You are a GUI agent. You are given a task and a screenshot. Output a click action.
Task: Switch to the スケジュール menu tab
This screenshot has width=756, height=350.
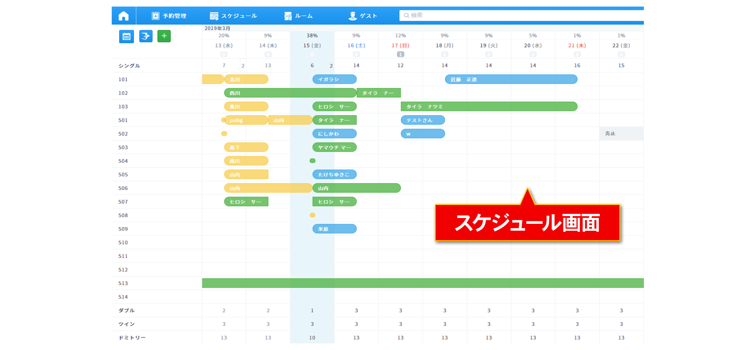coord(233,16)
